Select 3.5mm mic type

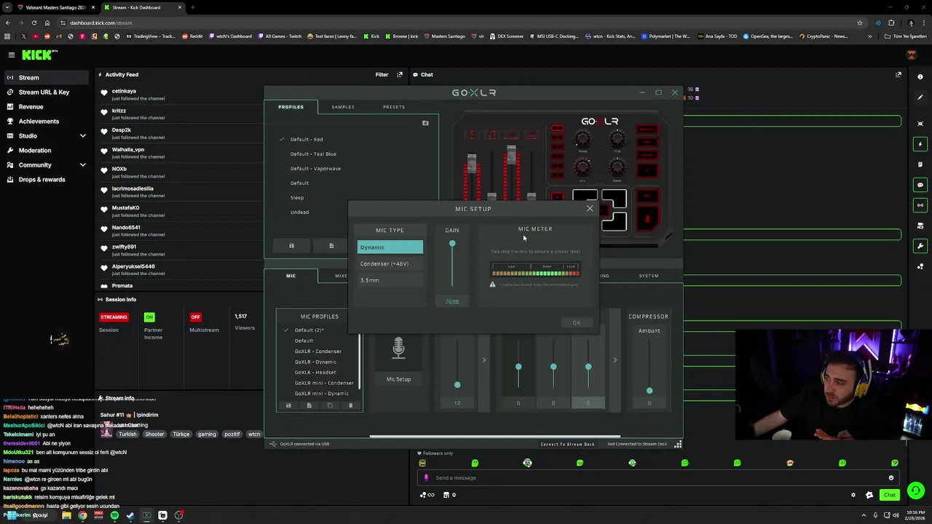point(390,280)
